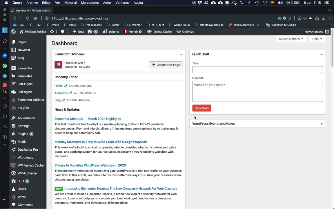Open the Speed Dial grid icon
This screenshot has width=334, height=209.
click(35, 18)
